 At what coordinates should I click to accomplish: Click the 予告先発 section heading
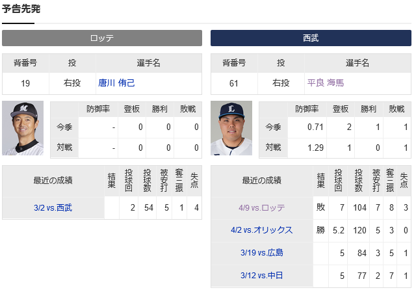(x=21, y=8)
